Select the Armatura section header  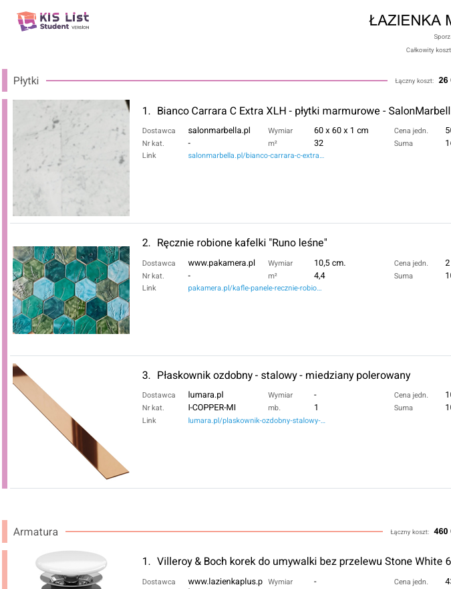(x=35, y=532)
